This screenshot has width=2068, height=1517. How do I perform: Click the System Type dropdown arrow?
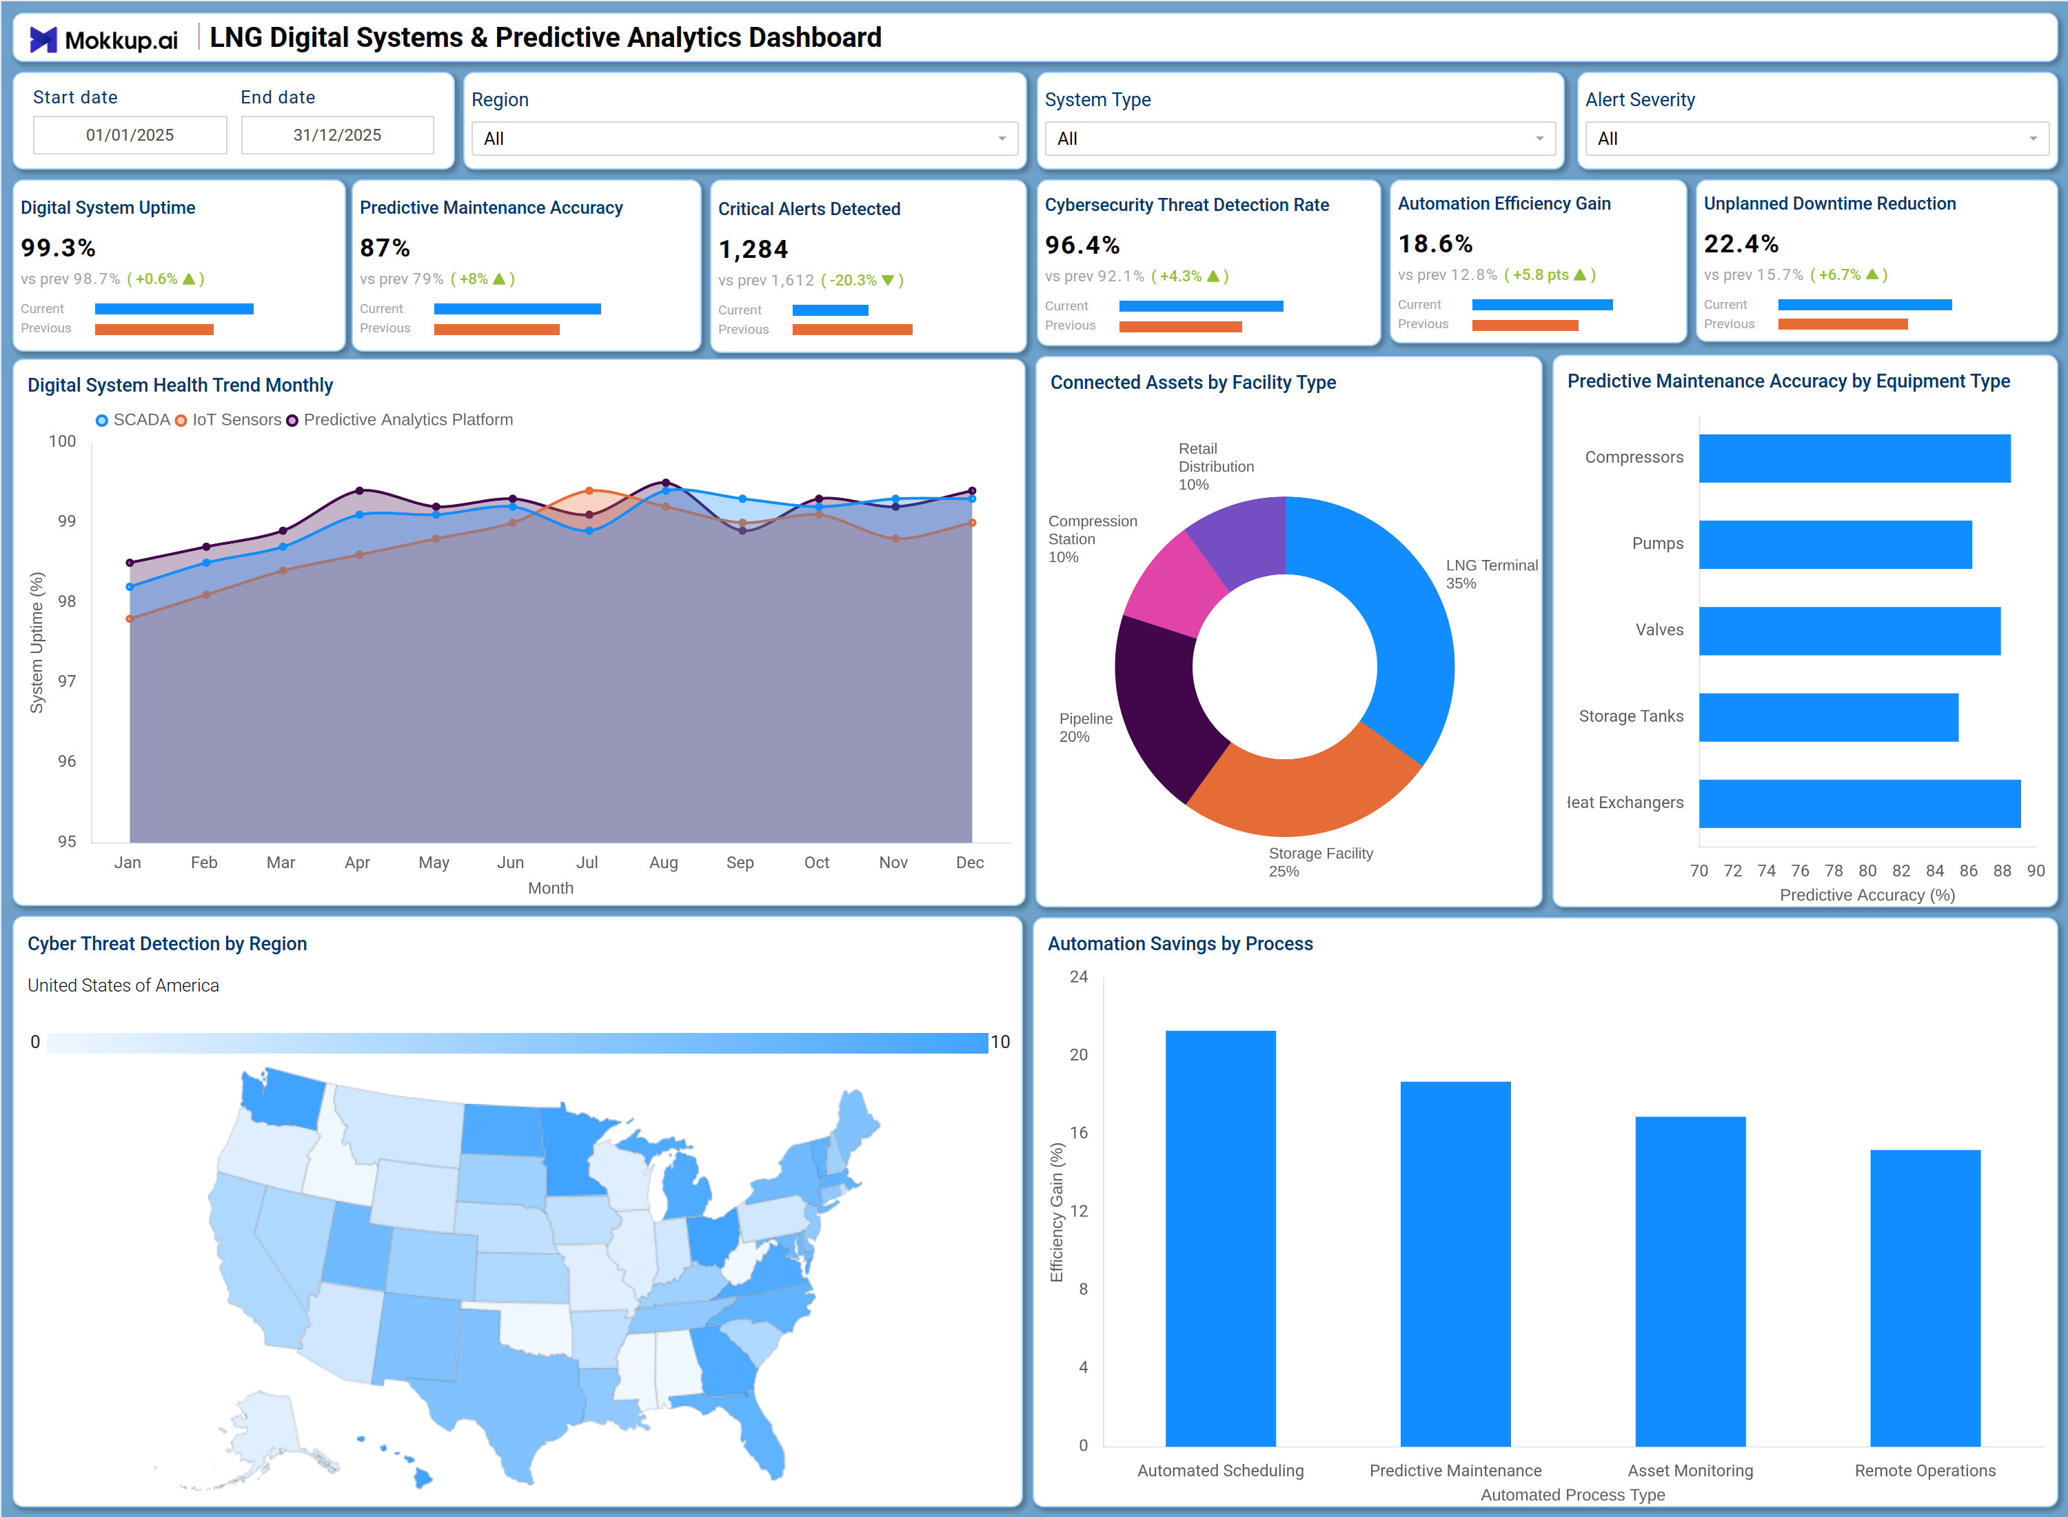pyautogui.click(x=1539, y=139)
